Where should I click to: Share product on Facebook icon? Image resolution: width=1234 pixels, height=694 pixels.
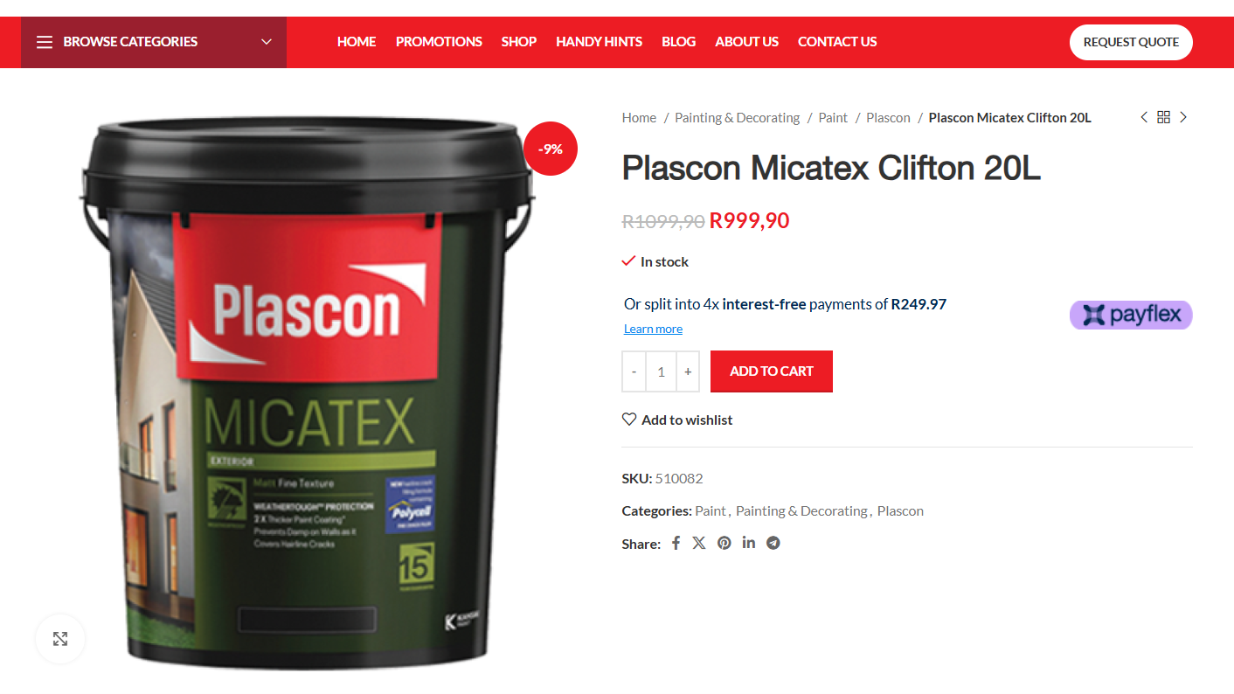pos(676,543)
